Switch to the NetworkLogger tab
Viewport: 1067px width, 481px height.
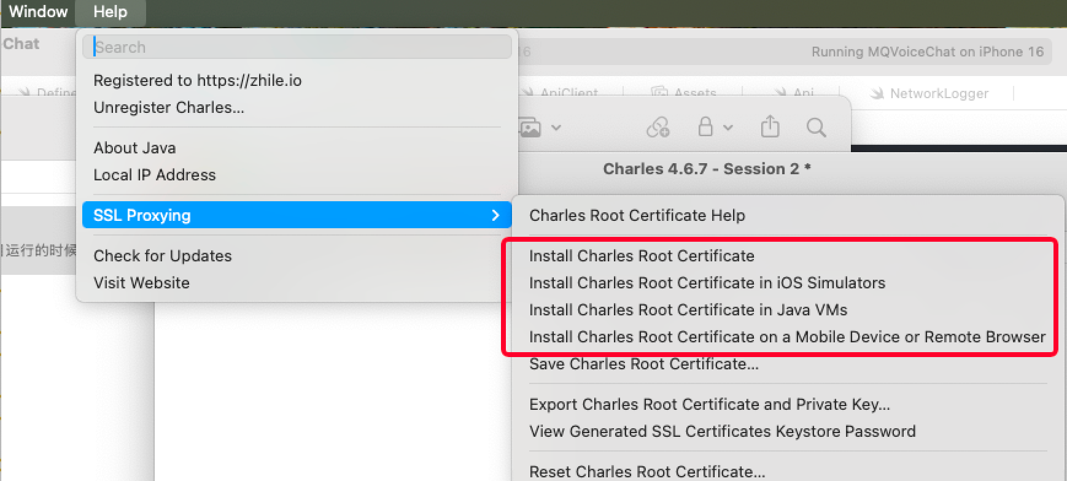pyautogui.click(x=939, y=93)
